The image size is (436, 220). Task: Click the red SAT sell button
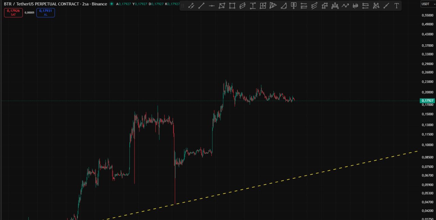click(x=13, y=13)
